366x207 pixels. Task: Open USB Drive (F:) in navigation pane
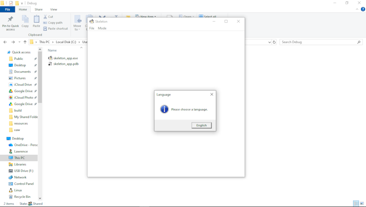[21, 171]
